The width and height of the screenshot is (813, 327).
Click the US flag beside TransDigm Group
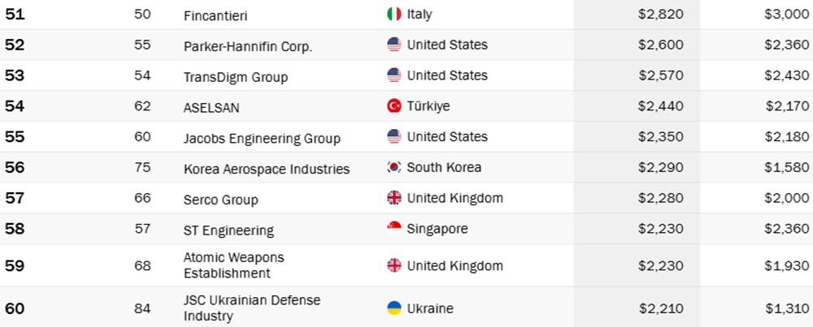pos(394,75)
